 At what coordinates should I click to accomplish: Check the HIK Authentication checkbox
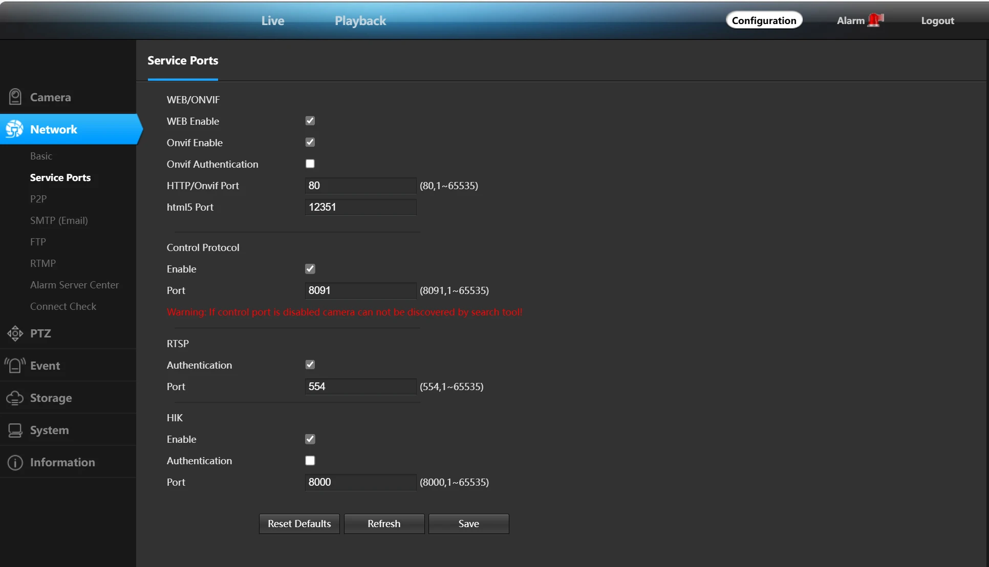coord(310,460)
